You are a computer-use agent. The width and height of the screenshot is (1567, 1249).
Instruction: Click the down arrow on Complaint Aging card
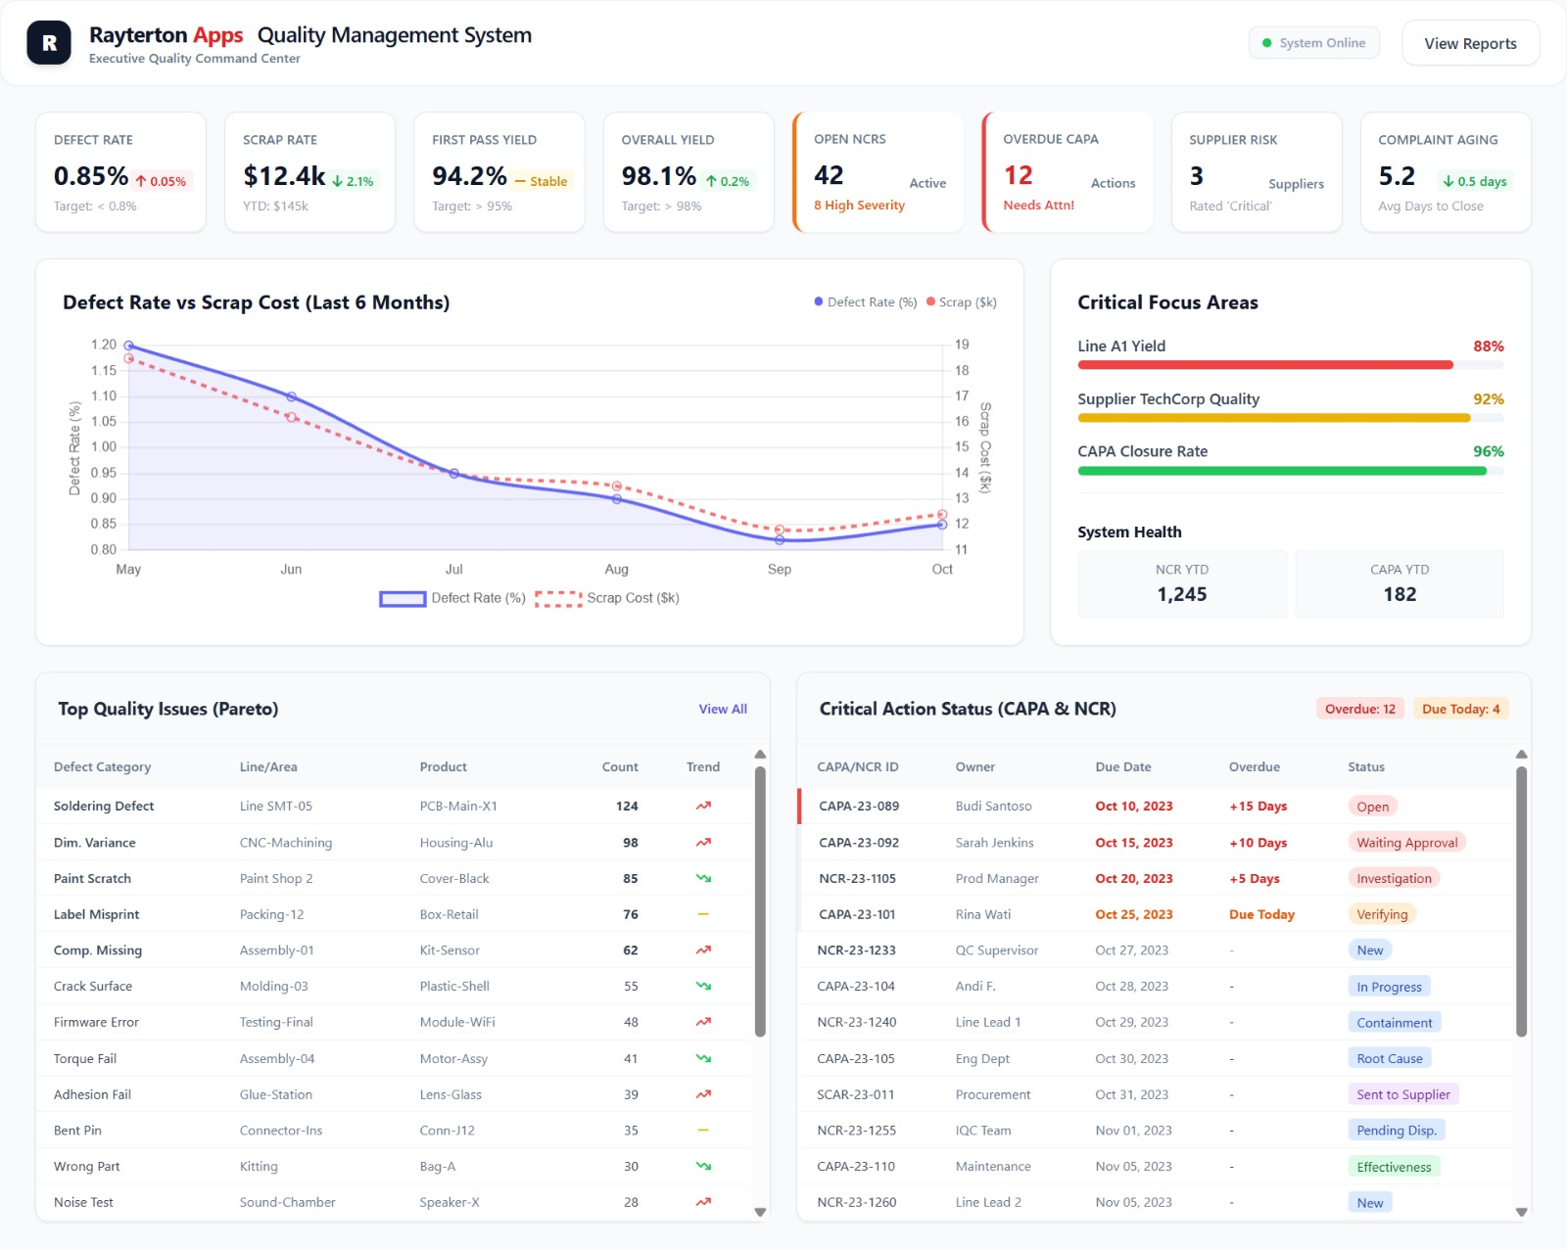point(1447,180)
